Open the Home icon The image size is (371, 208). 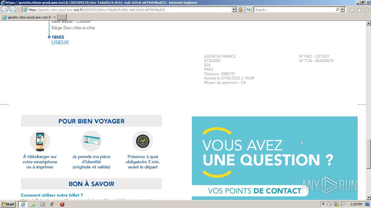point(352,10)
